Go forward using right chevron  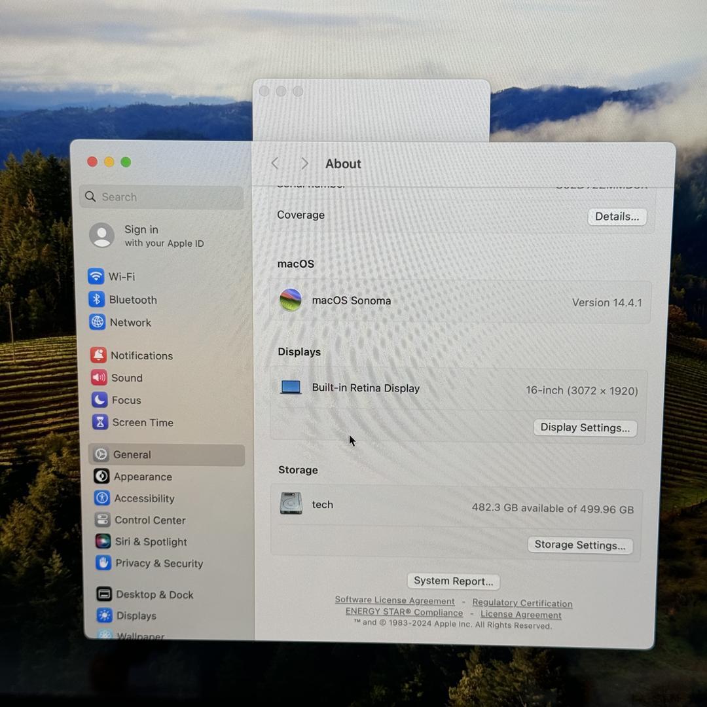[304, 163]
